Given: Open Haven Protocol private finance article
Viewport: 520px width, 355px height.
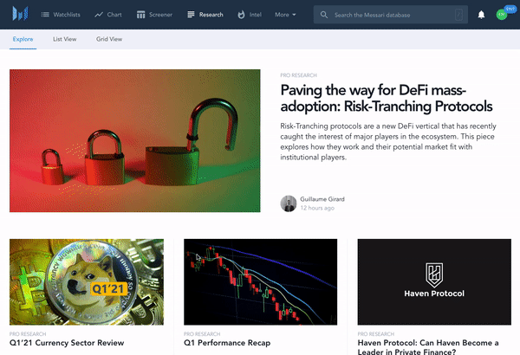Looking at the screenshot, I should 428,347.
